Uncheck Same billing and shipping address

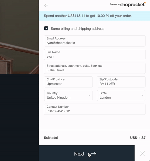46,29
